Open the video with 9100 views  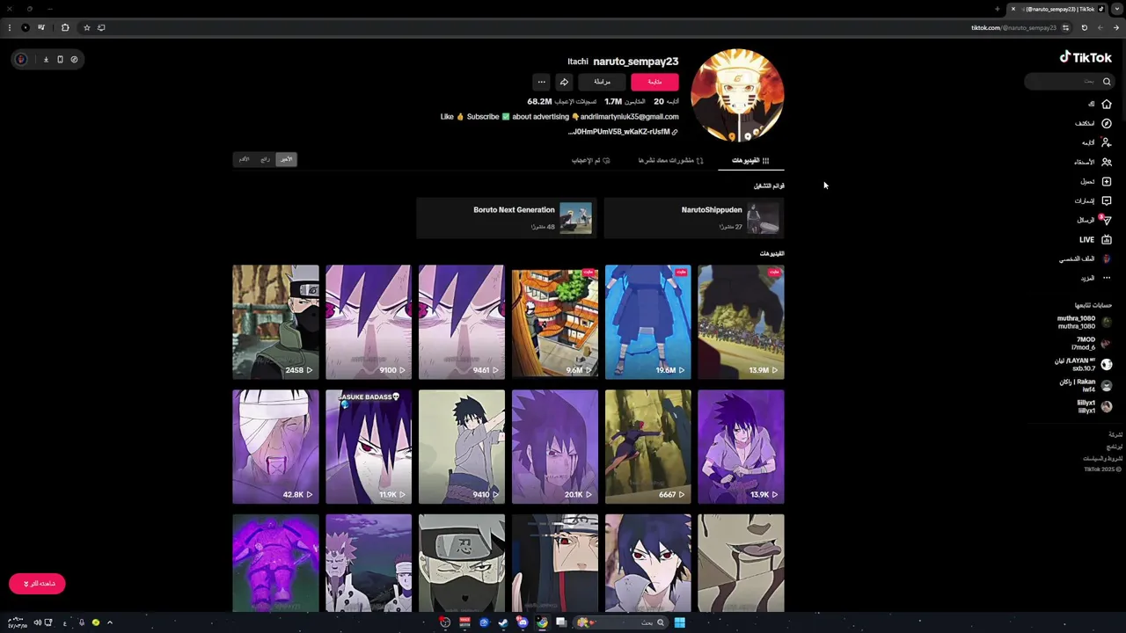pyautogui.click(x=368, y=322)
